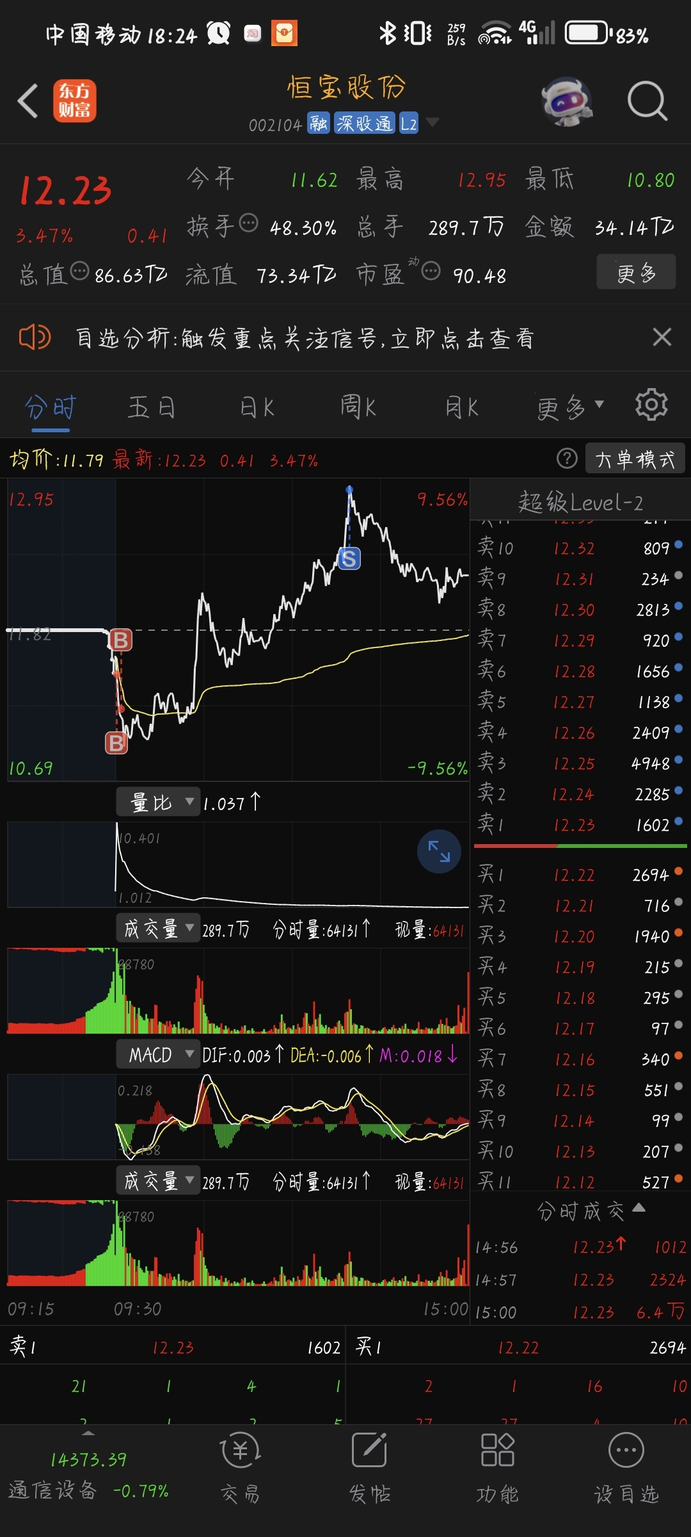
Task: Select 买1 row in order book
Action: coord(580,875)
